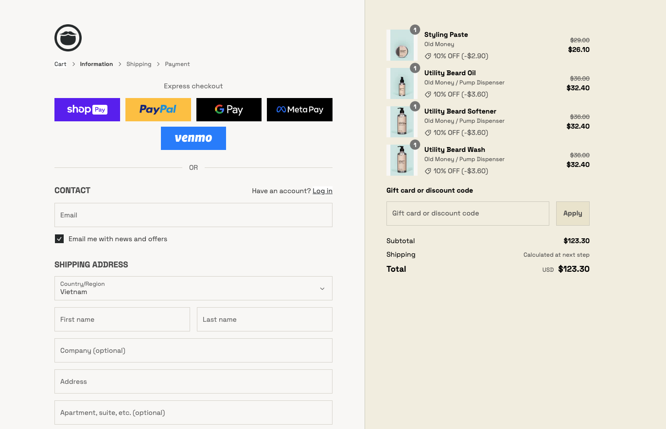Click the Apply discount button
The width and height of the screenshot is (666, 429).
tap(573, 214)
